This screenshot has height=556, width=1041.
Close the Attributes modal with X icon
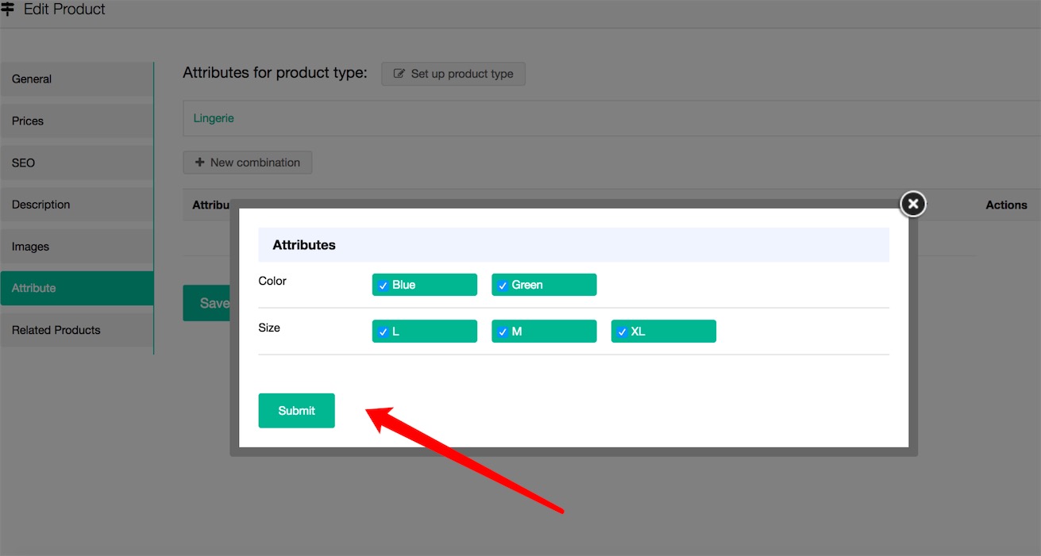(x=913, y=204)
